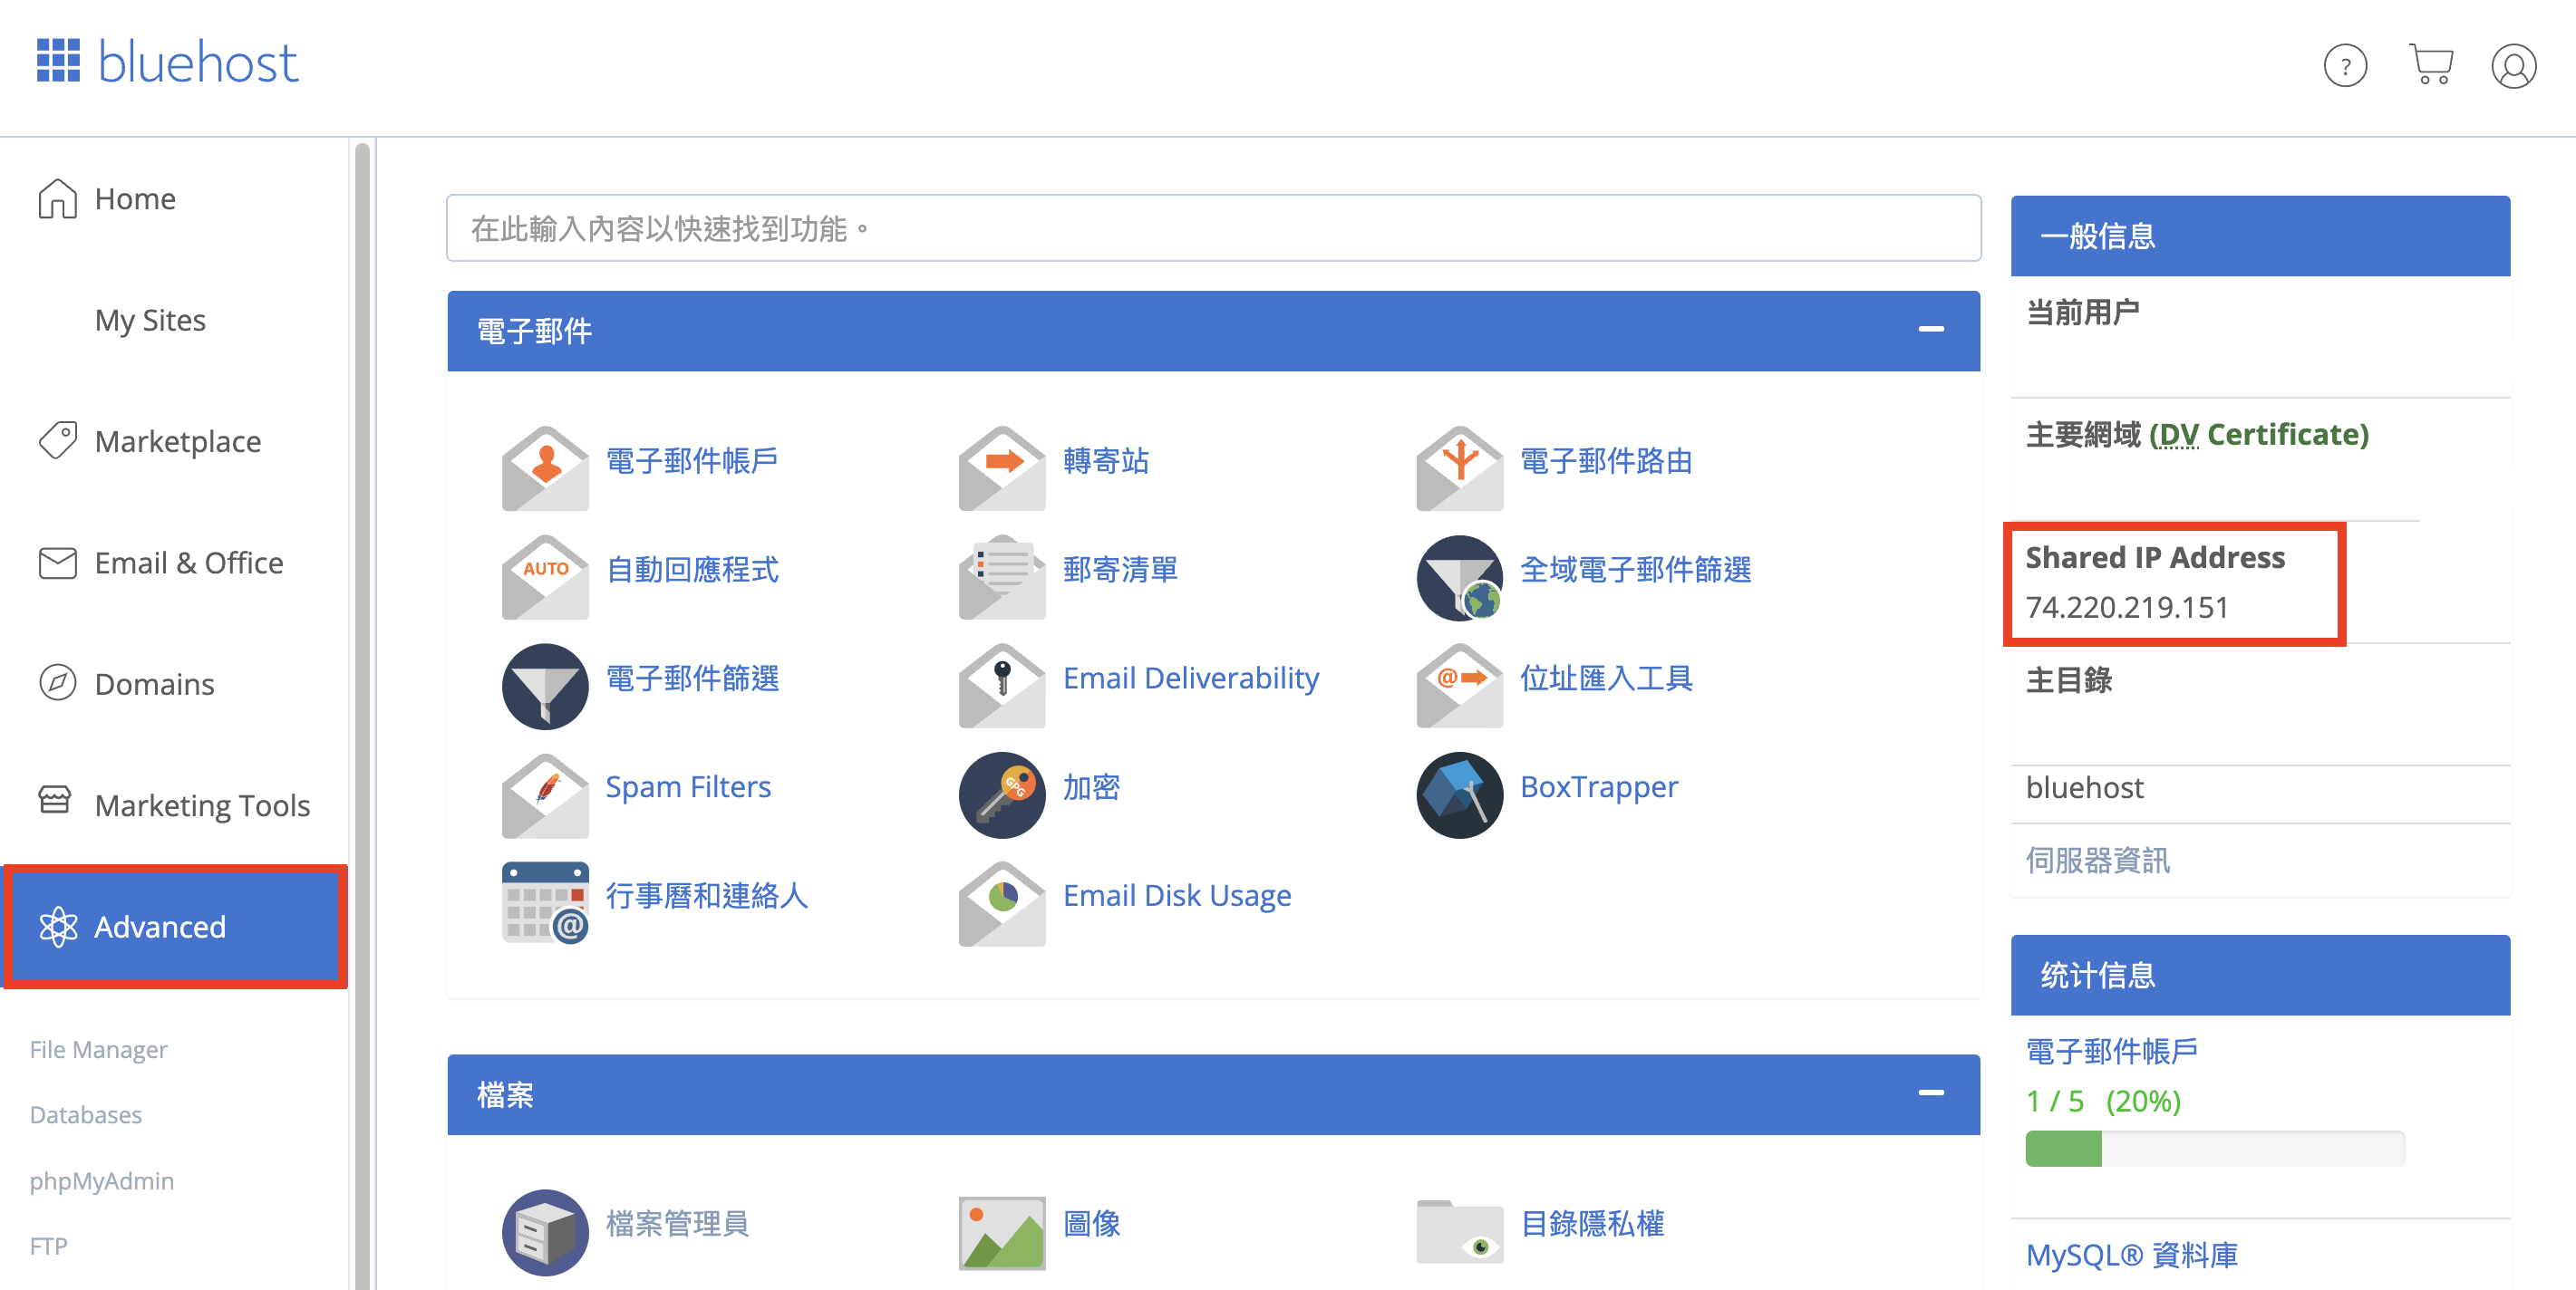Open File Manager sidebar sub-item

point(98,1049)
